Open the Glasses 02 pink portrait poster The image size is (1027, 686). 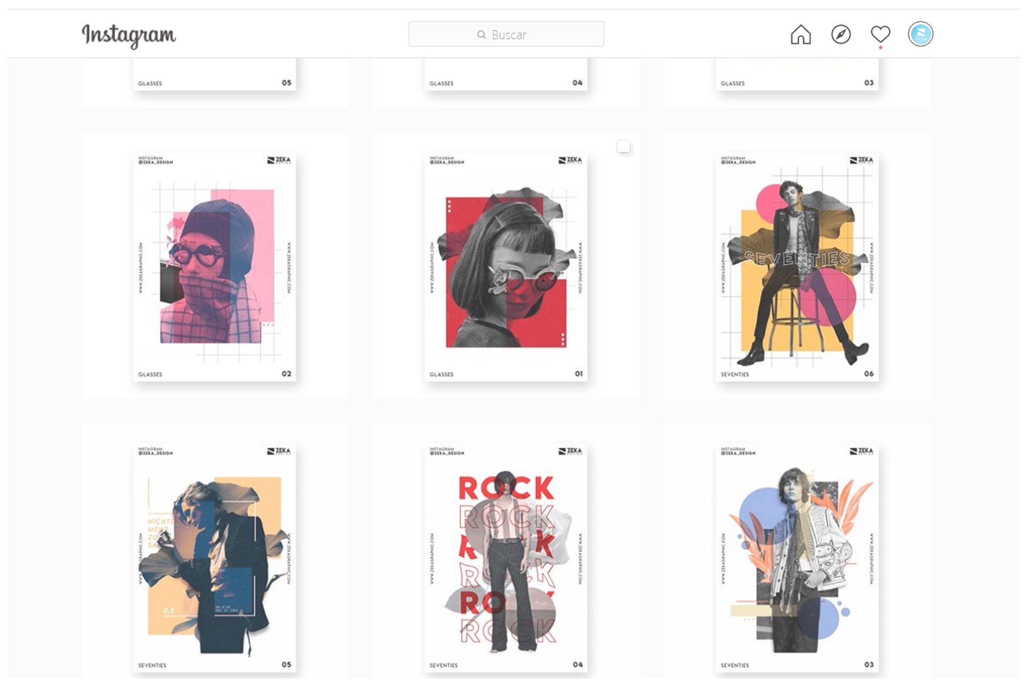[x=214, y=264]
